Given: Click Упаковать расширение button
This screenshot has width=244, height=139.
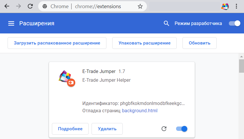Looking at the screenshot, I should 144,43.
